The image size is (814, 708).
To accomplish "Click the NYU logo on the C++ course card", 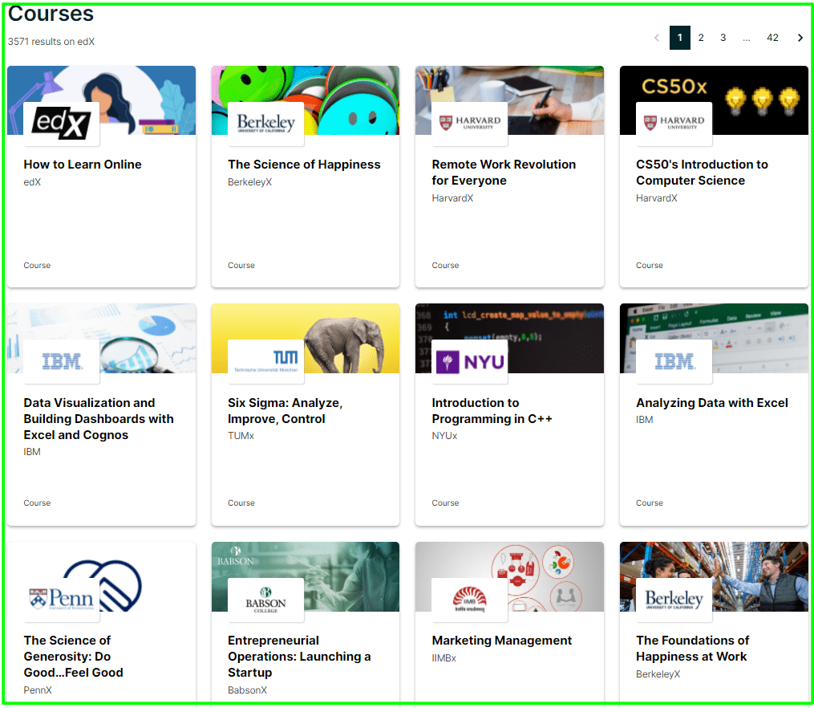I will [470, 361].
